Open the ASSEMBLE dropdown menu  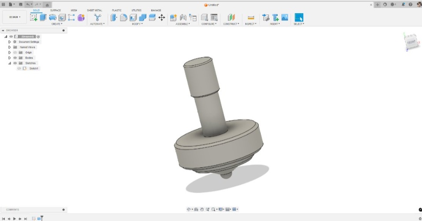point(183,24)
